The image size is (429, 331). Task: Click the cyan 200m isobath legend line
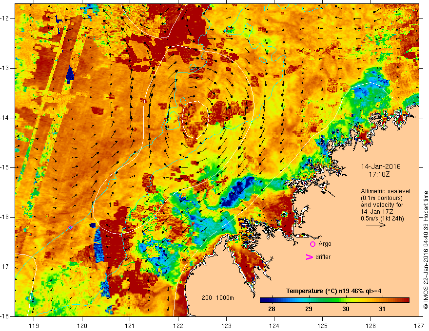click(x=210, y=303)
